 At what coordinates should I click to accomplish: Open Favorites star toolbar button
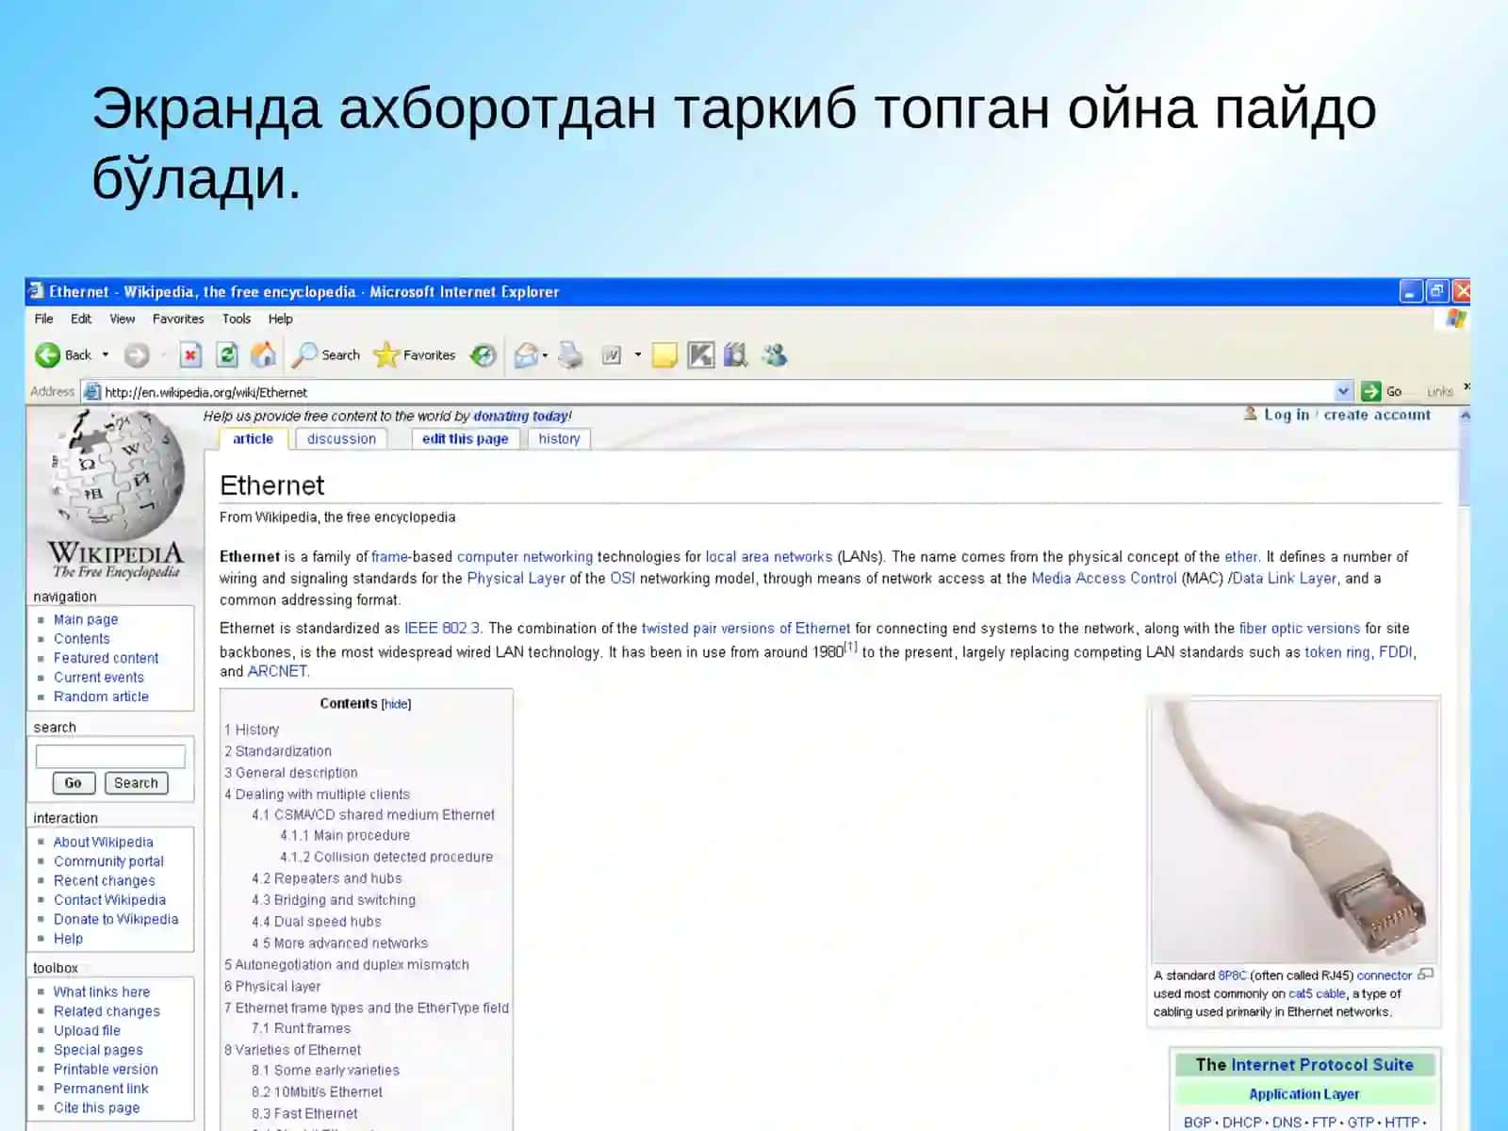[414, 355]
